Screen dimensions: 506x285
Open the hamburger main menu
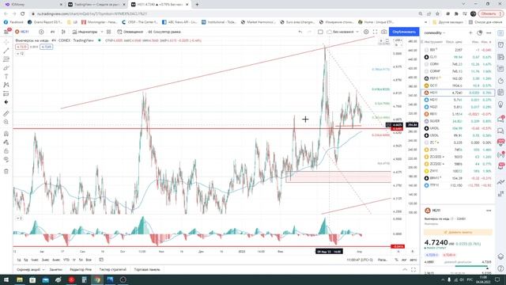[6, 32]
